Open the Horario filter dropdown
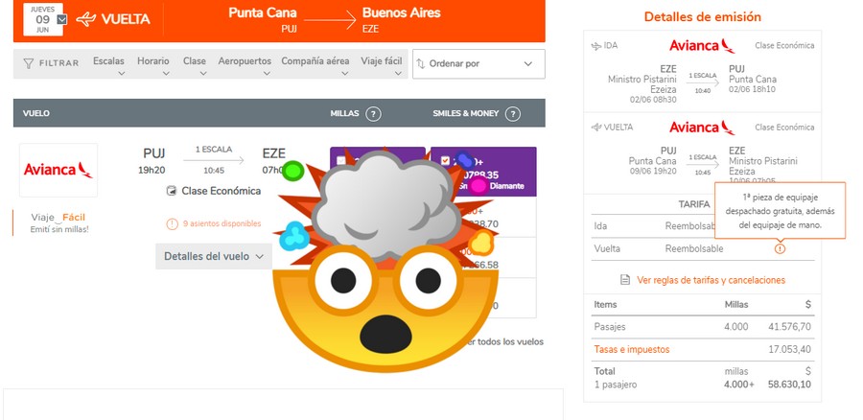This screenshot has width=863, height=420. pyautogui.click(x=153, y=64)
